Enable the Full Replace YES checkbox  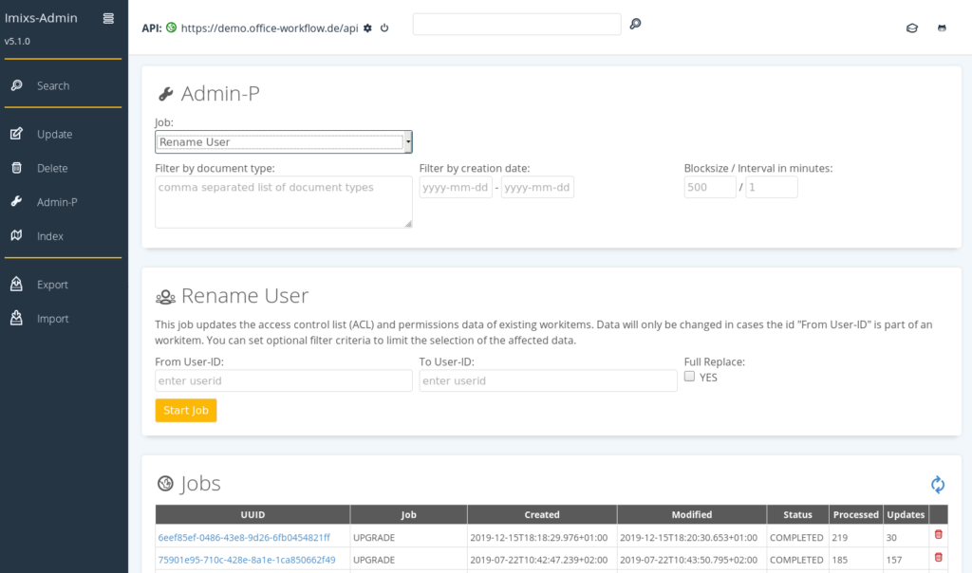(x=689, y=376)
